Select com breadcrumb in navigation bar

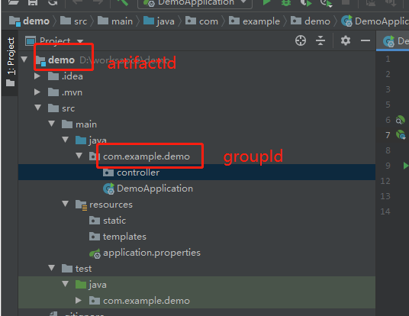[x=201, y=21]
